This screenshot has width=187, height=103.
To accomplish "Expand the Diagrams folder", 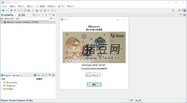I will point(2,86).
